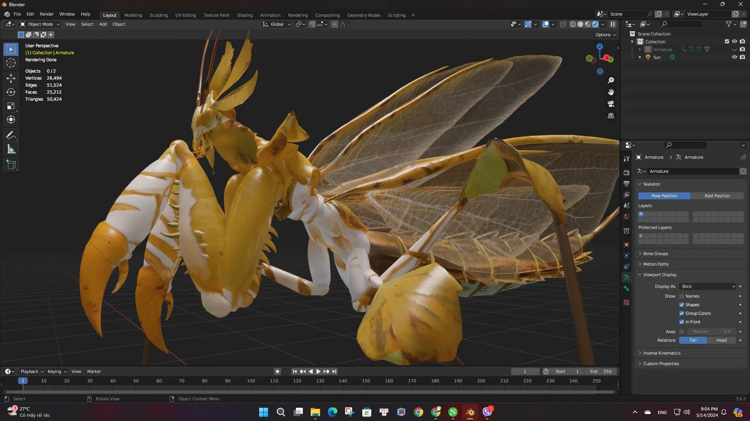
Task: Disable the In Front checkbox
Action: point(682,322)
